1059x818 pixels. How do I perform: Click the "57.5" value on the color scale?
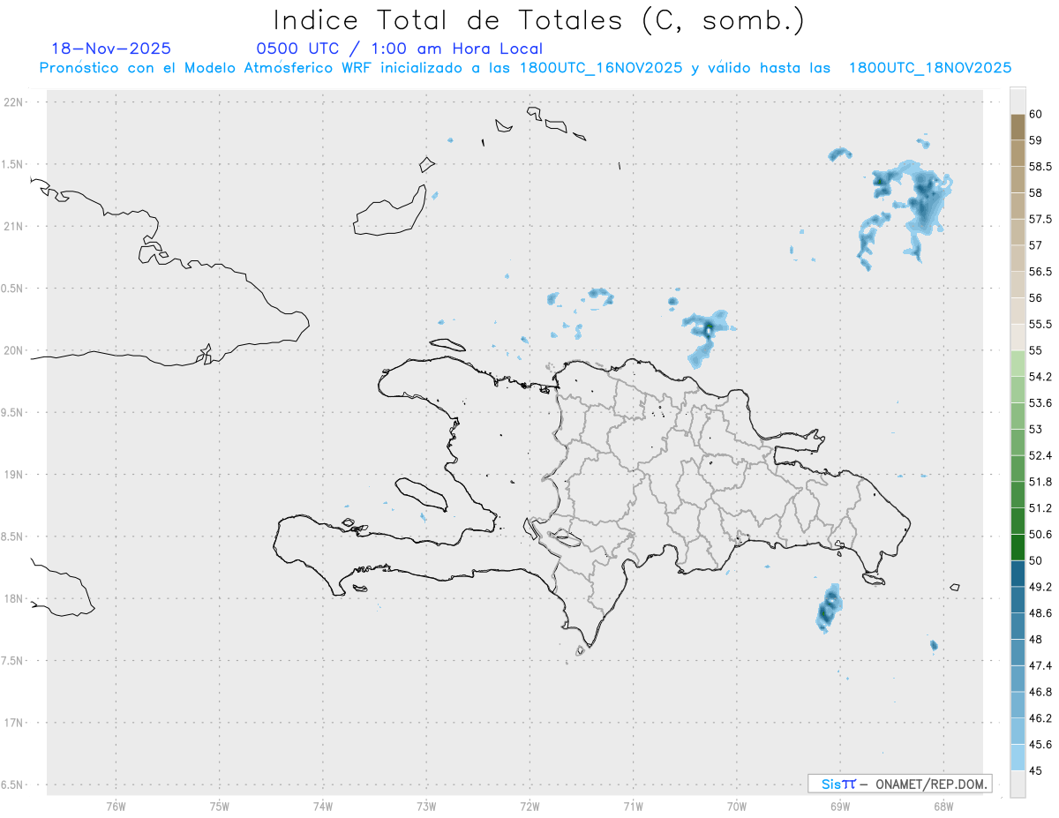[x=1040, y=219]
